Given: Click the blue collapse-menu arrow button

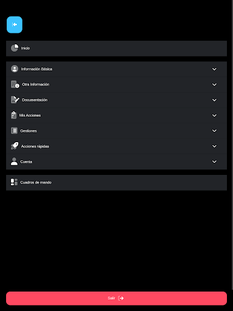Looking at the screenshot, I should pyautogui.click(x=15, y=25).
